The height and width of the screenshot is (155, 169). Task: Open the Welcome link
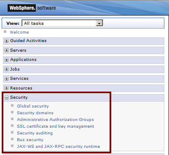[19, 32]
